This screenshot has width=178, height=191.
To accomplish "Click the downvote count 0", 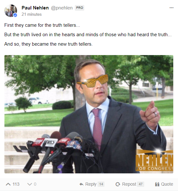I will click(x=35, y=184).
